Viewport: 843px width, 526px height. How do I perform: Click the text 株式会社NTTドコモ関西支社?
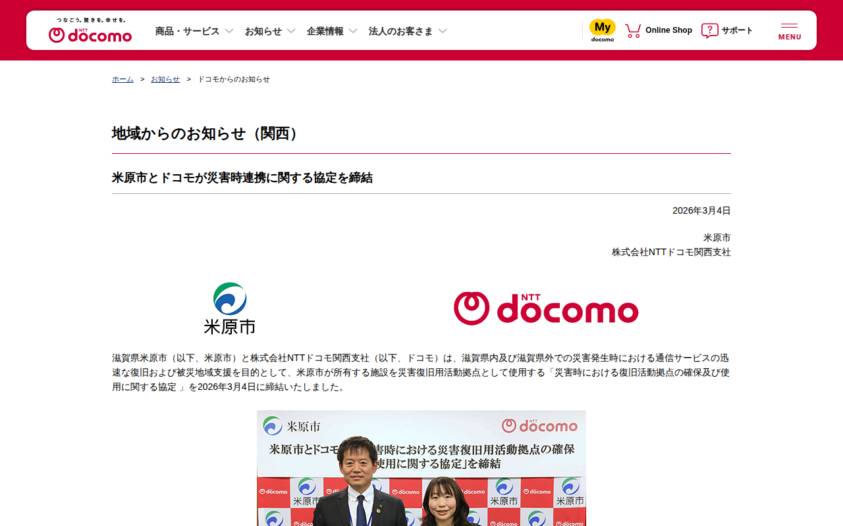tap(671, 252)
